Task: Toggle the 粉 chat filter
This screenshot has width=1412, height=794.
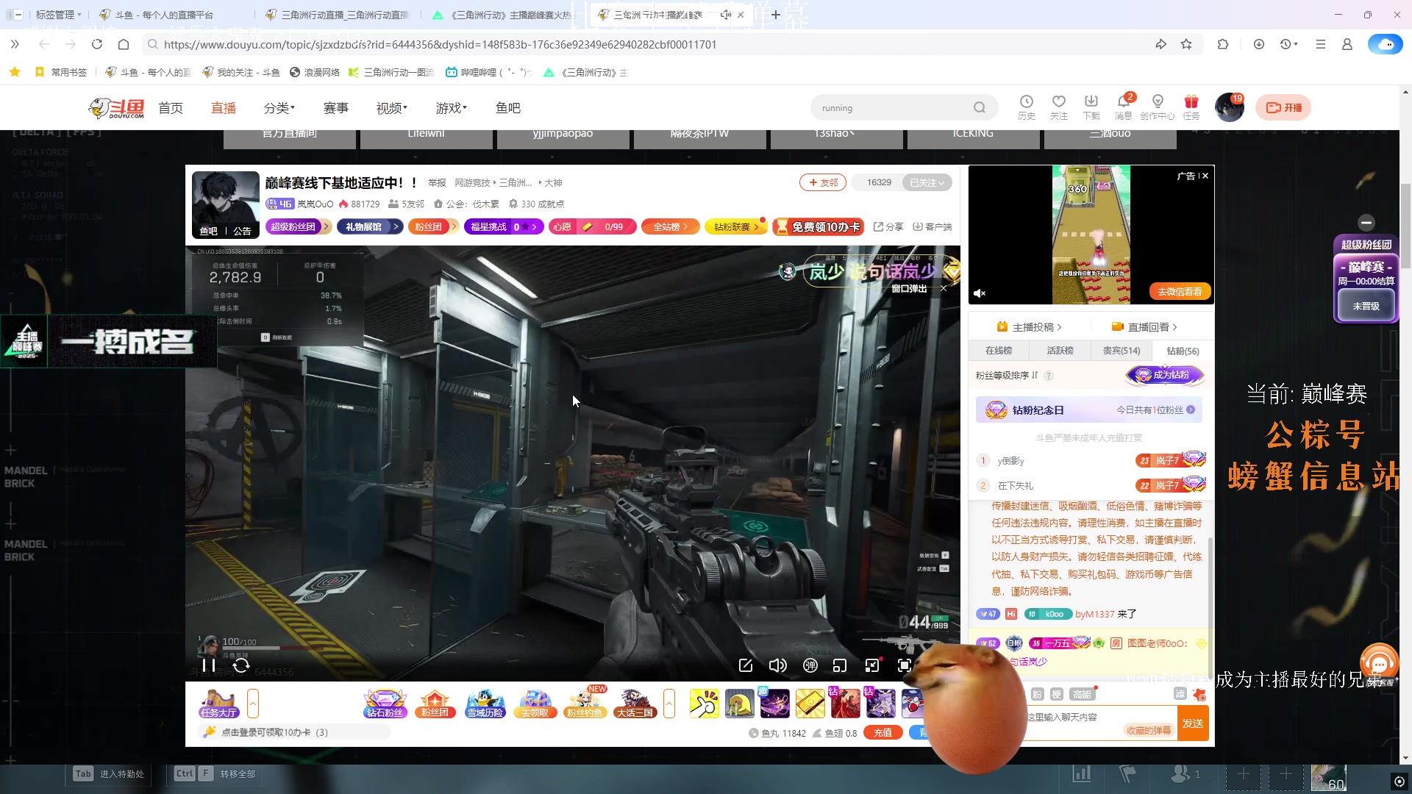Action: [x=1037, y=694]
